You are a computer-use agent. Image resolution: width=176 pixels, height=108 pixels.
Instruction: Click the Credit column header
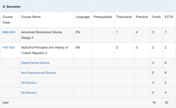tap(156, 17)
